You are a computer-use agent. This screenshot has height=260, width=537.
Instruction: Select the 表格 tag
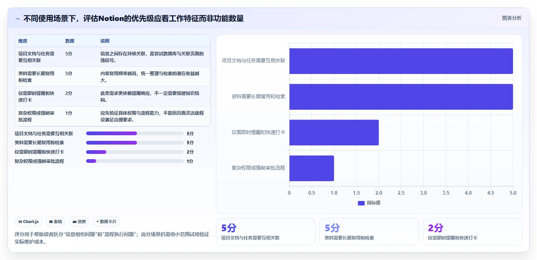tap(55, 222)
